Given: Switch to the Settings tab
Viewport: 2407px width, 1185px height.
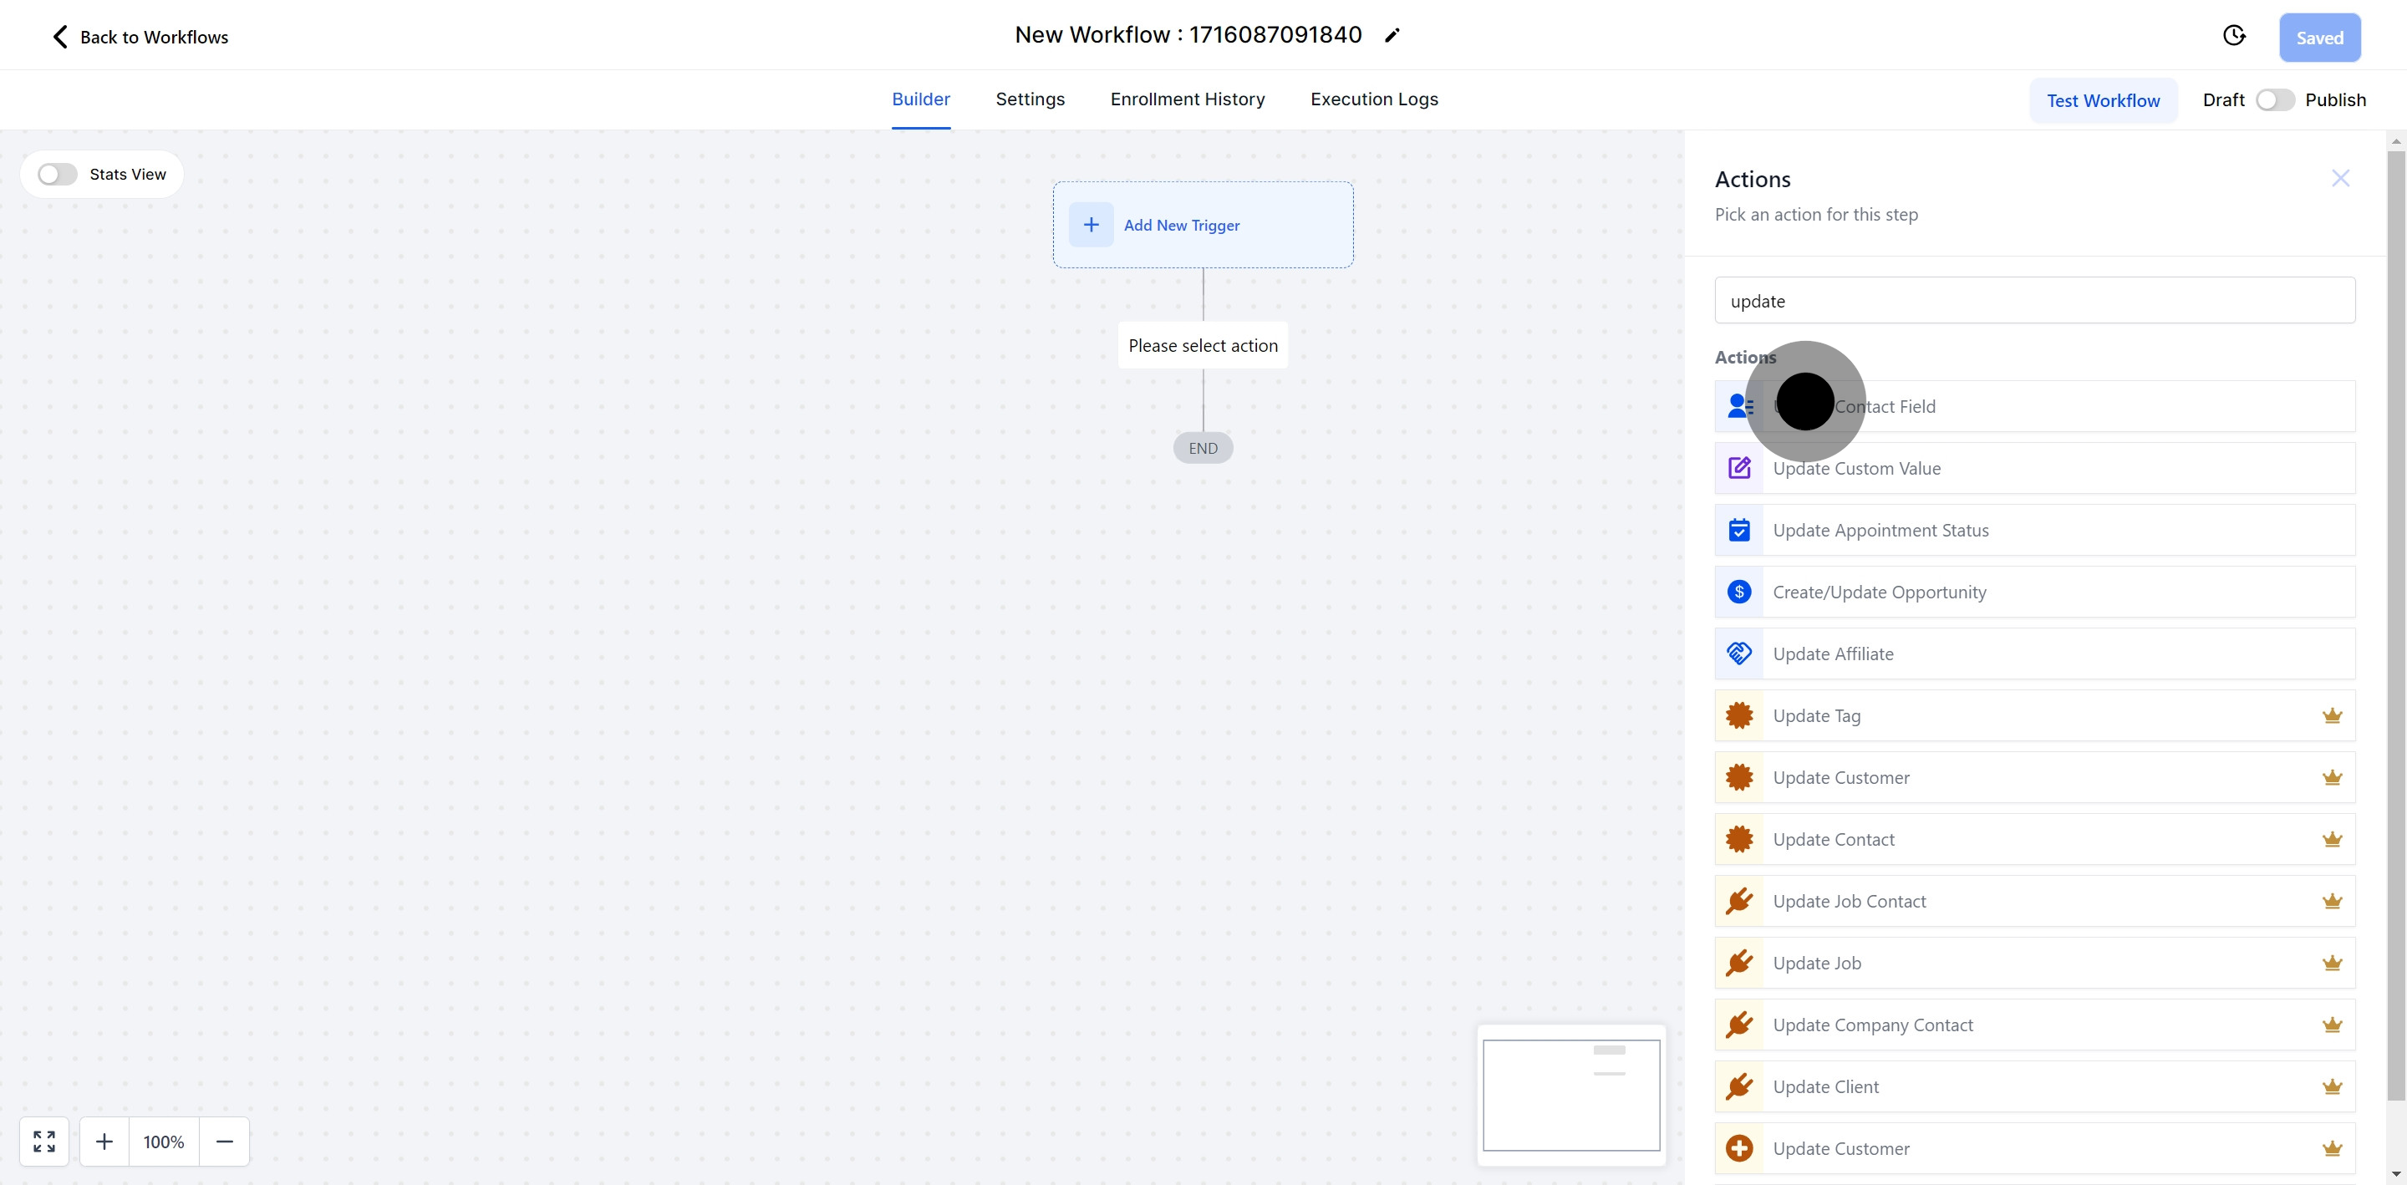Looking at the screenshot, I should [x=1030, y=99].
